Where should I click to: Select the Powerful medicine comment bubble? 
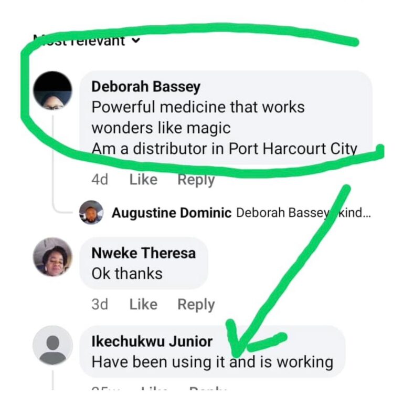coord(226,117)
